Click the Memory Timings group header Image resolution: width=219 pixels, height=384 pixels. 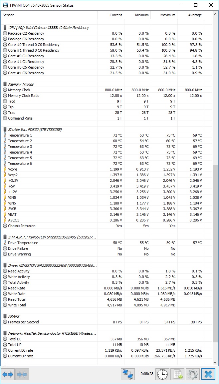click(21, 84)
